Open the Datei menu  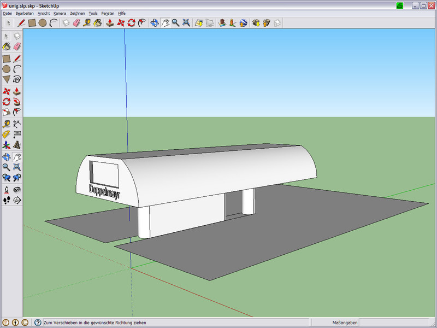click(7, 13)
